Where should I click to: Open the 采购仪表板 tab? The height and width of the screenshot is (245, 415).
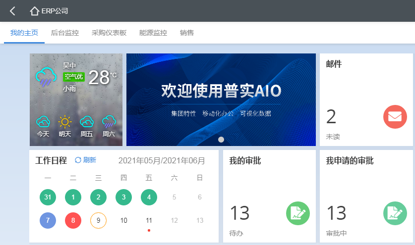(109, 33)
